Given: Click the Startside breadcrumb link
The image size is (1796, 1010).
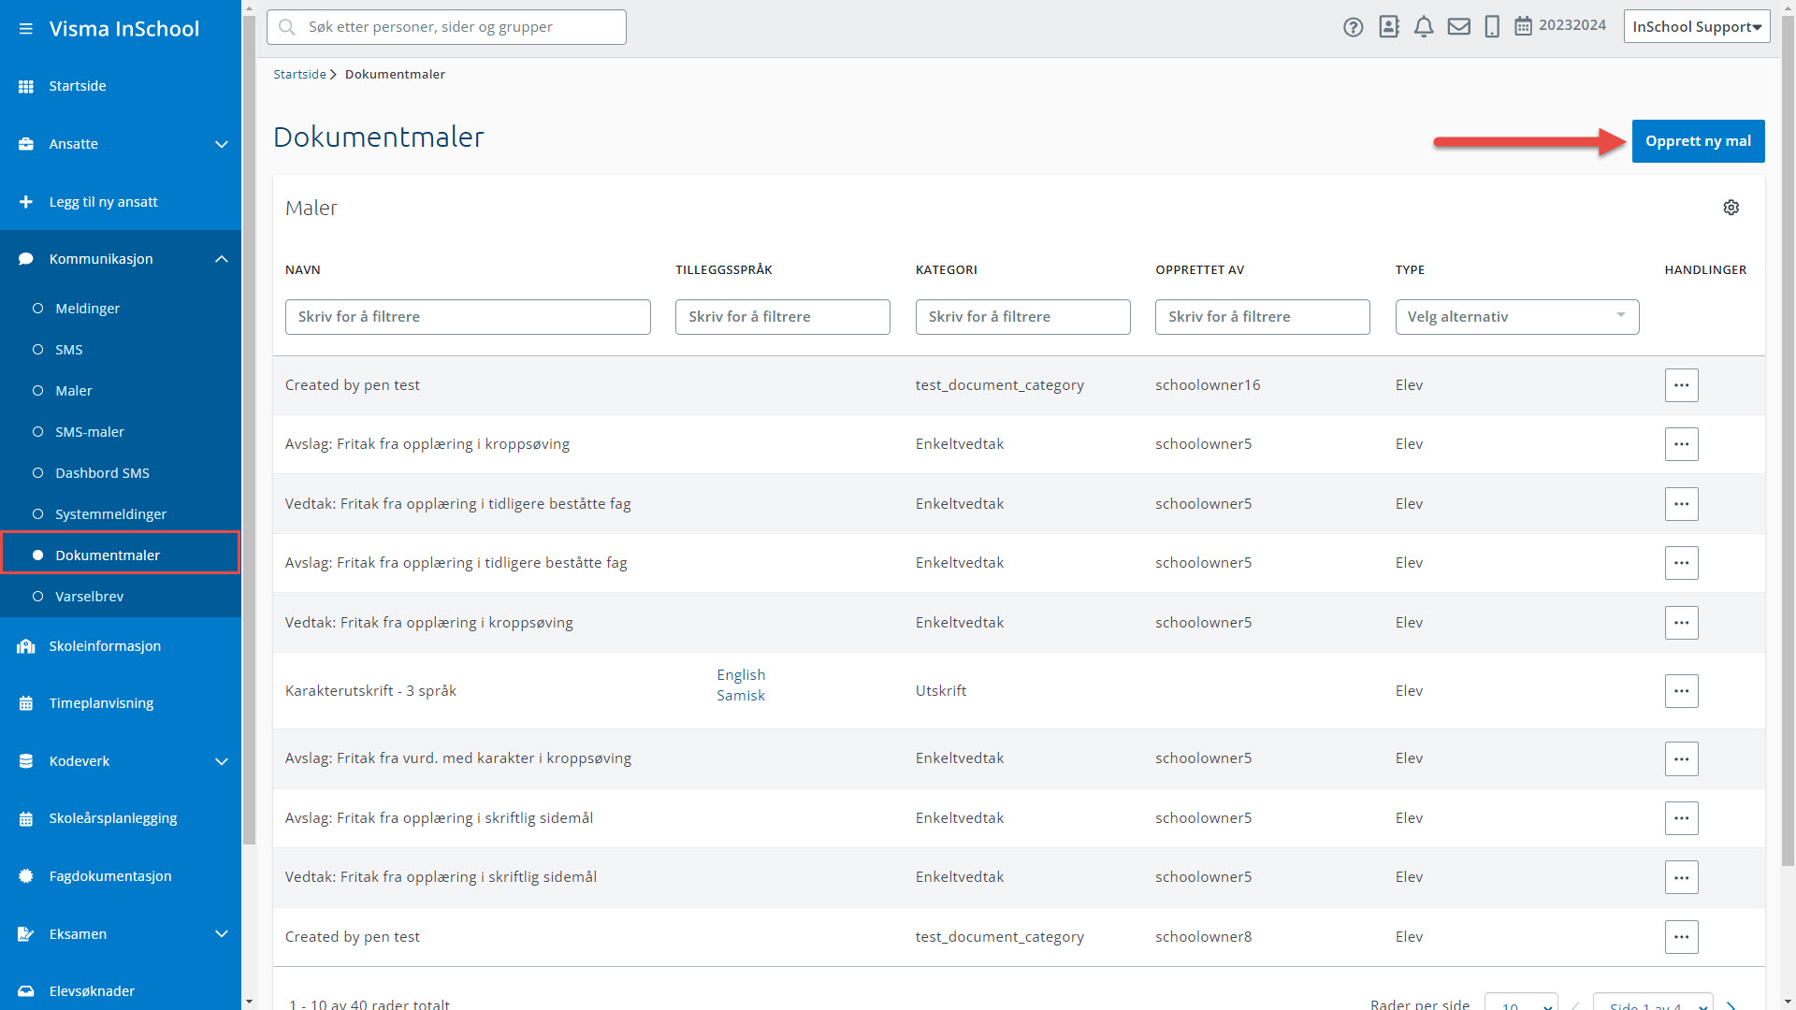Looking at the screenshot, I should 299,75.
